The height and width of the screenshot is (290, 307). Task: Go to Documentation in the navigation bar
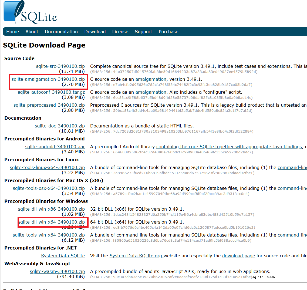(x=61, y=32)
